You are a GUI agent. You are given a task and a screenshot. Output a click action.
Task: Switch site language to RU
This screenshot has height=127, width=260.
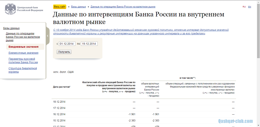click(x=244, y=7)
